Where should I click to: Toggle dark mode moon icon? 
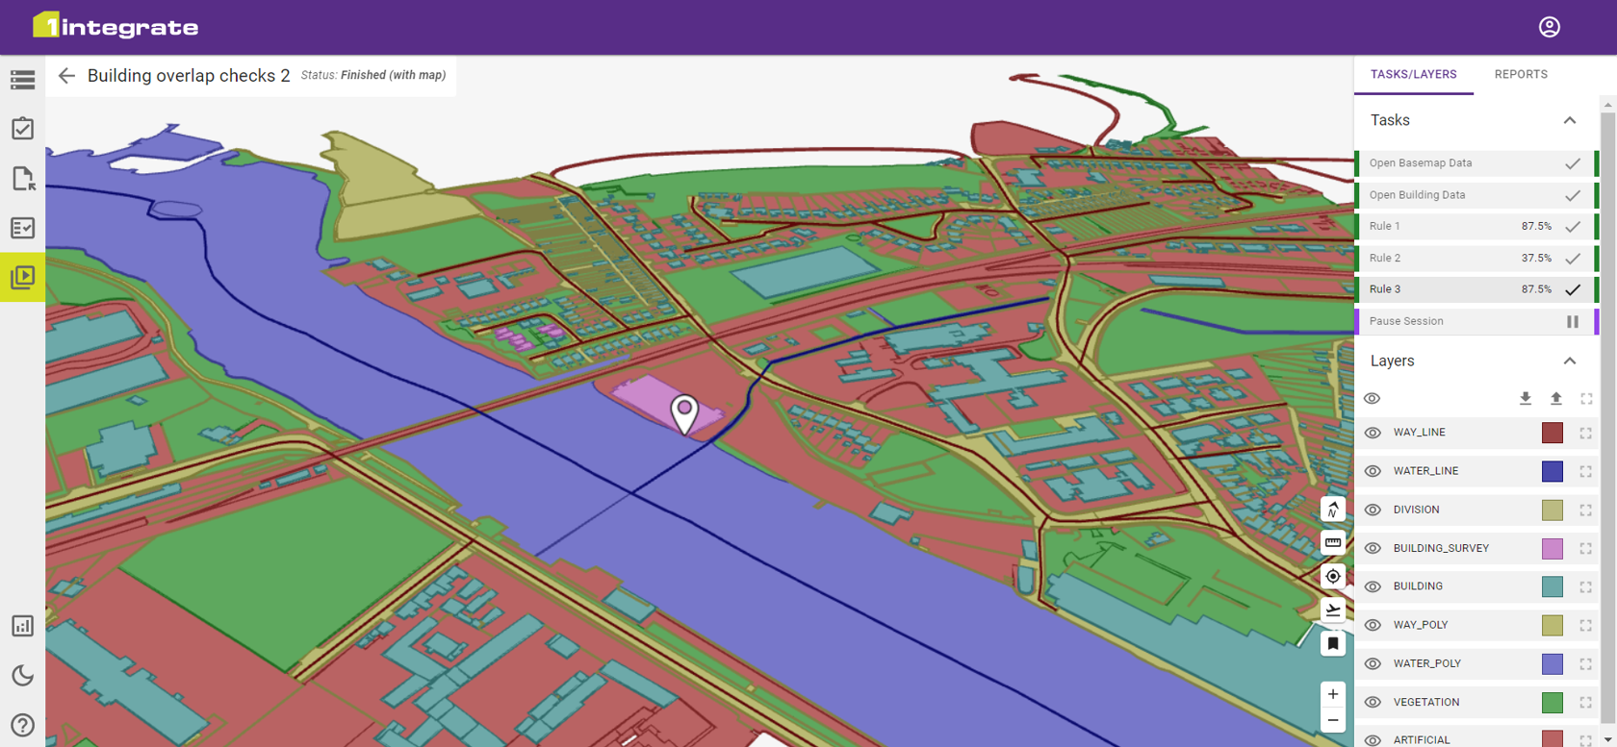22,675
